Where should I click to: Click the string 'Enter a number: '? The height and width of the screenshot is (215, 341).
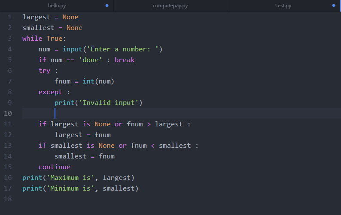pos(123,49)
